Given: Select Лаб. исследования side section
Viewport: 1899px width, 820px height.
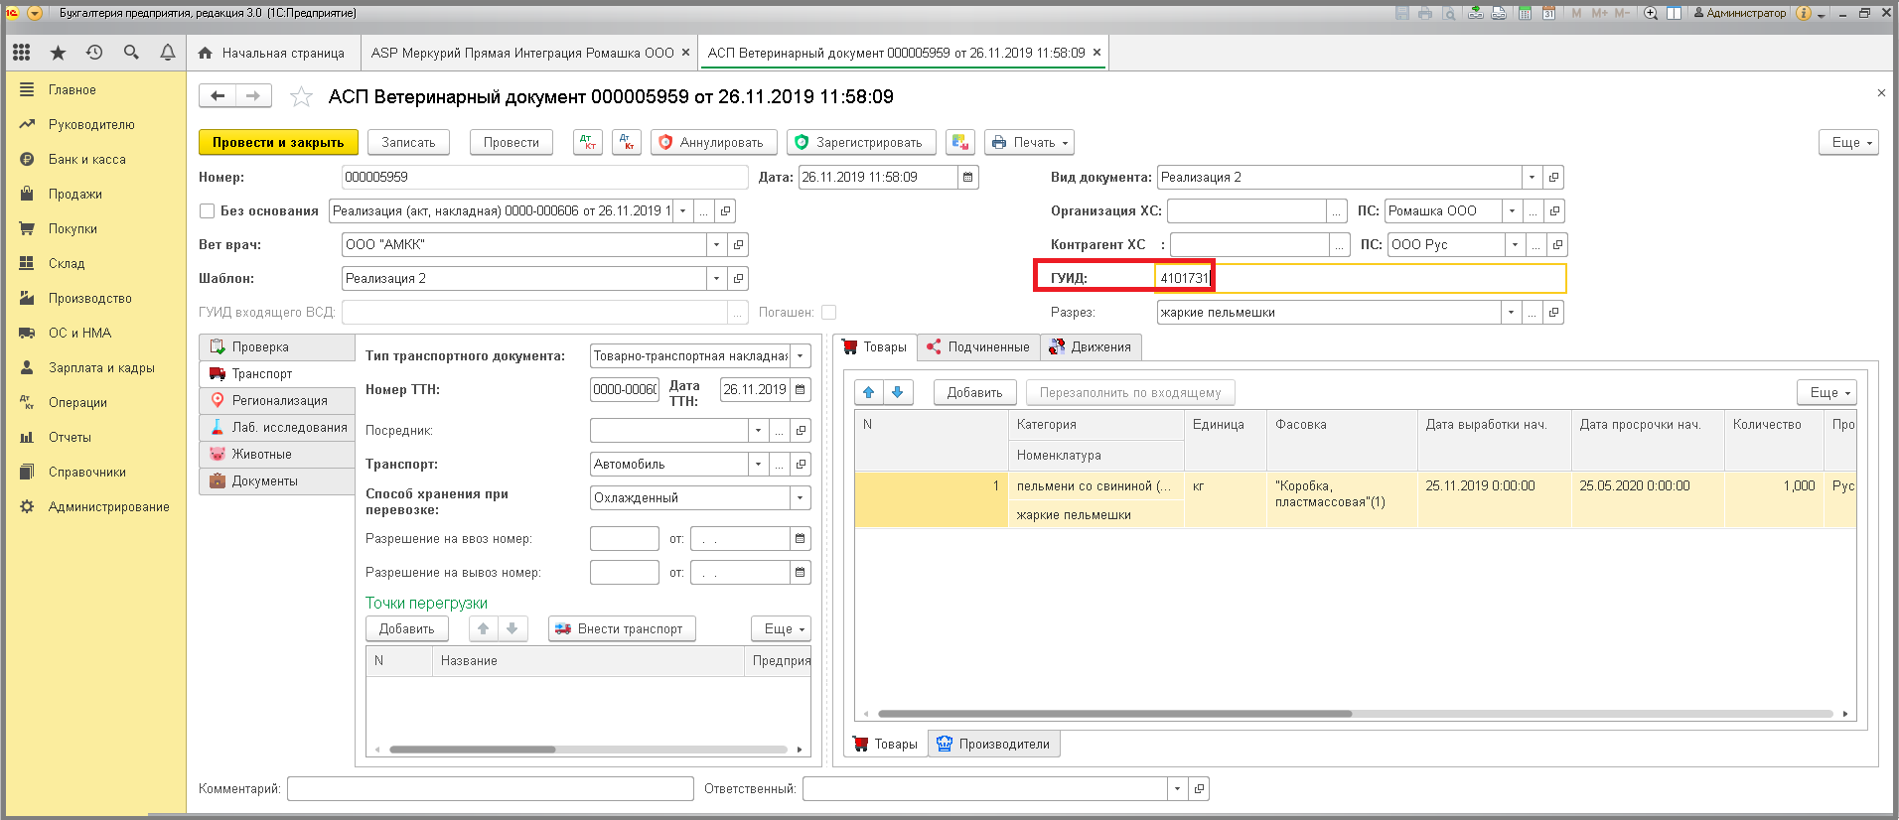Looking at the screenshot, I should (277, 427).
